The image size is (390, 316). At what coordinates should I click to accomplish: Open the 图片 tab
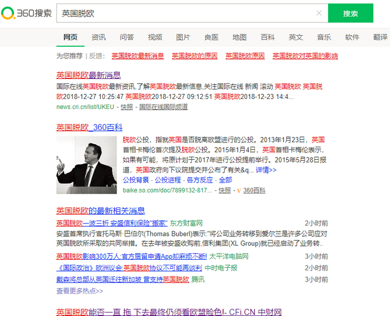pos(183,37)
